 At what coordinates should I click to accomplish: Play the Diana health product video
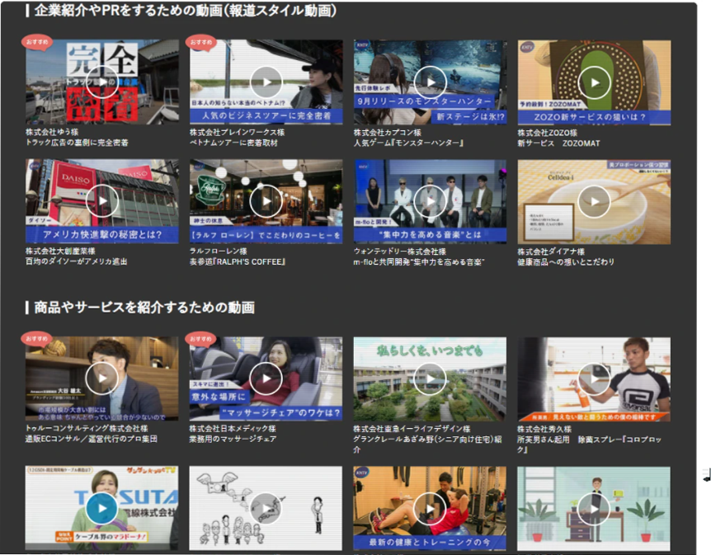click(x=594, y=201)
